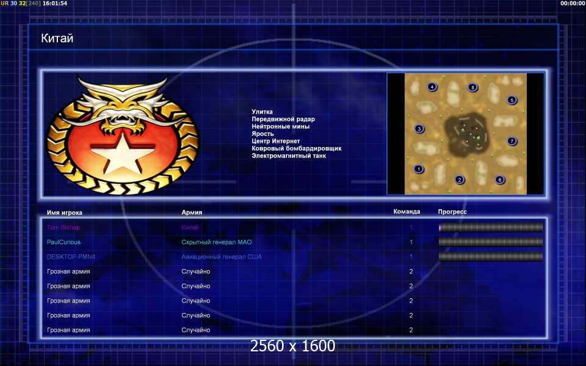This screenshot has width=586, height=366.
Task: Select "Нейтронные мины" in the list
Action: click(x=281, y=126)
